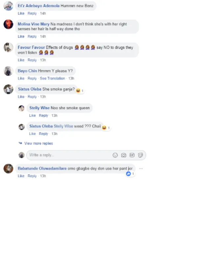Reply to Et'z Adebayo Ademola's comment
222x270 pixels.
coord(32,13)
